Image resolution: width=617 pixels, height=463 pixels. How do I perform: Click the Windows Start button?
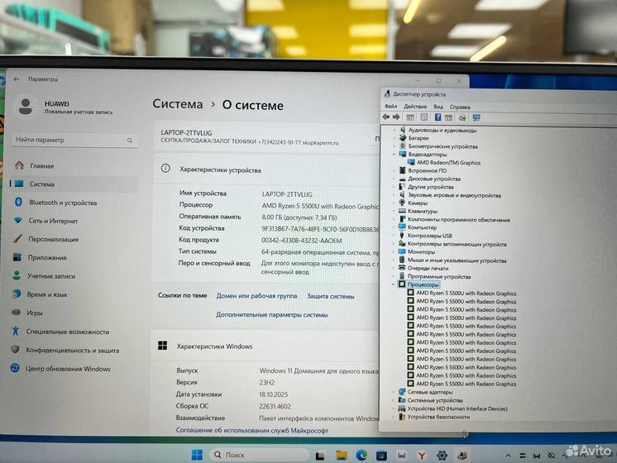coord(198,455)
